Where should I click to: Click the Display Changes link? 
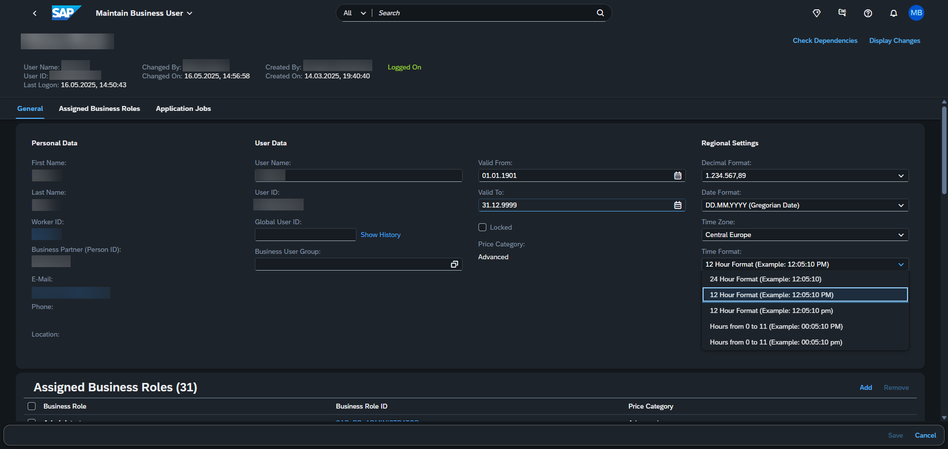point(895,40)
